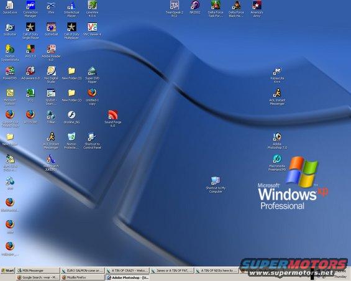Open the Adobe Reader 6.0 shortcut
This screenshot has width=351, height=281.
51,53
